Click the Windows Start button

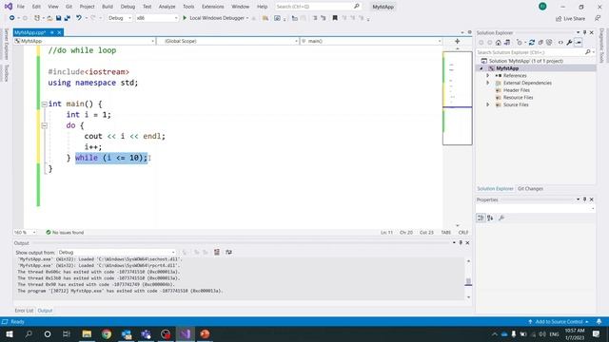(x=9, y=333)
